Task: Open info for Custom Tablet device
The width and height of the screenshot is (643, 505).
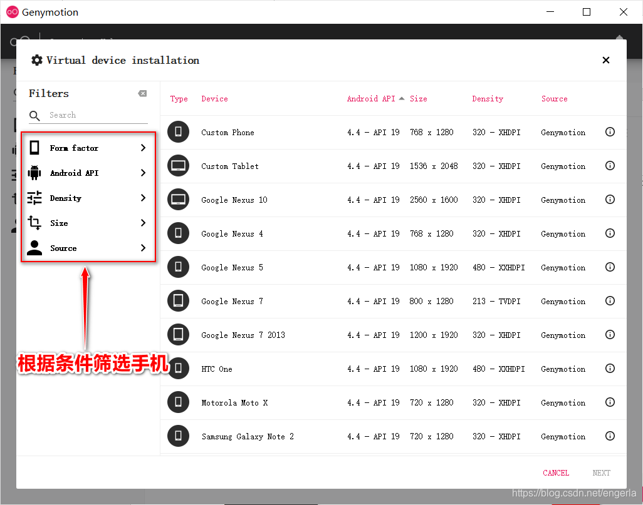Action: tap(610, 166)
